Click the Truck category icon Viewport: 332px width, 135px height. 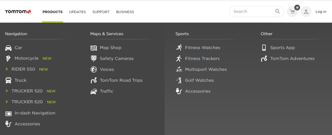coord(8,80)
